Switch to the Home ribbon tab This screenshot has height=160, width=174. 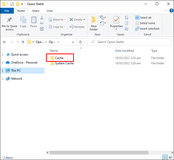click(21, 11)
